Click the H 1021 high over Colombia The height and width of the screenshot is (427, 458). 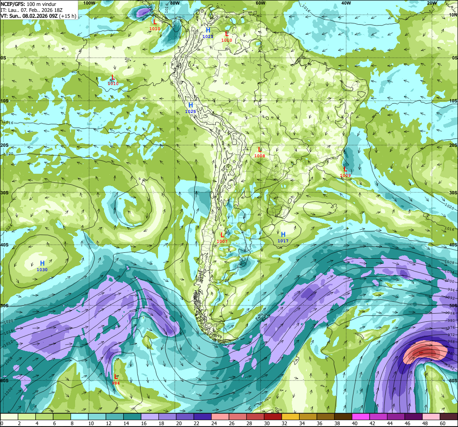tap(207, 32)
